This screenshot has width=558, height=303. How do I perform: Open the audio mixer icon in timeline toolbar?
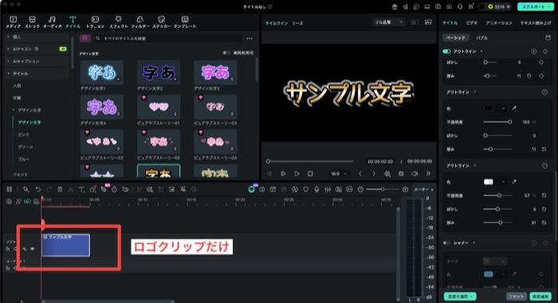(328, 190)
